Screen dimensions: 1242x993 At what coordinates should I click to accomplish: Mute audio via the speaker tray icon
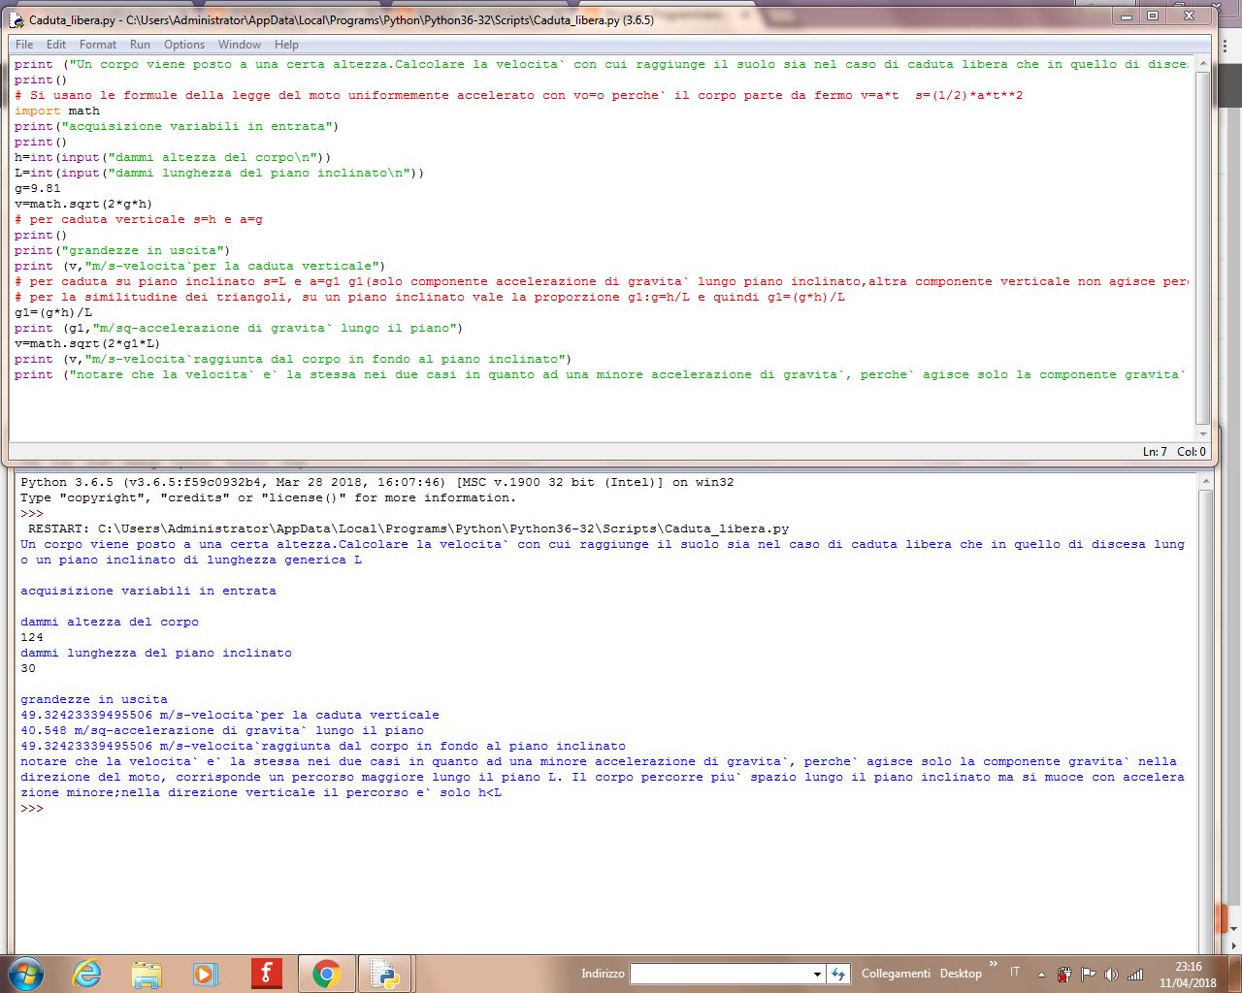[x=1112, y=974]
